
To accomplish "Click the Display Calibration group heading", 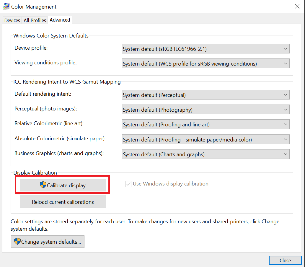I will pyautogui.click(x=35, y=173).
